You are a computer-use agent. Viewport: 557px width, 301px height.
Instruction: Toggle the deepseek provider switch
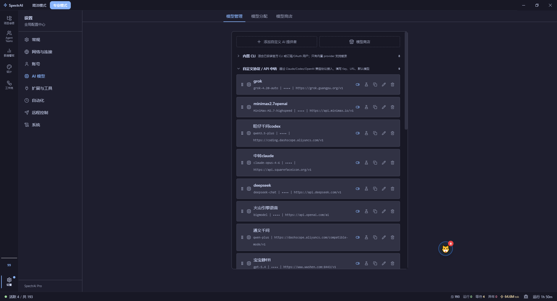[x=358, y=189]
